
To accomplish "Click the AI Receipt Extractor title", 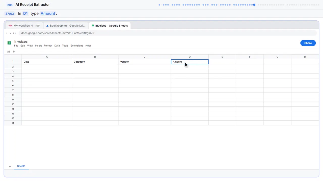I will (x=33, y=5).
